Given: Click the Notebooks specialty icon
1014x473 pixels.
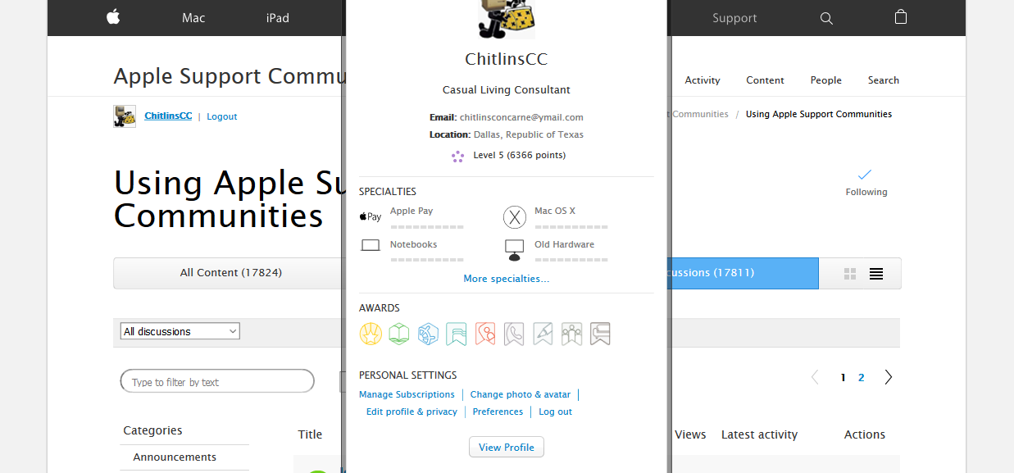Looking at the screenshot, I should [370, 244].
